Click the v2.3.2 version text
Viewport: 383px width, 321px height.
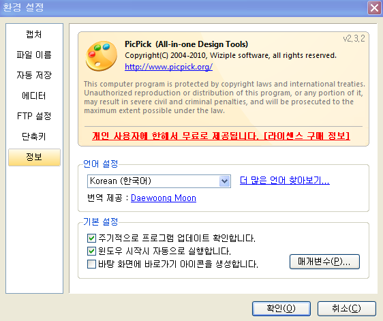354,38
